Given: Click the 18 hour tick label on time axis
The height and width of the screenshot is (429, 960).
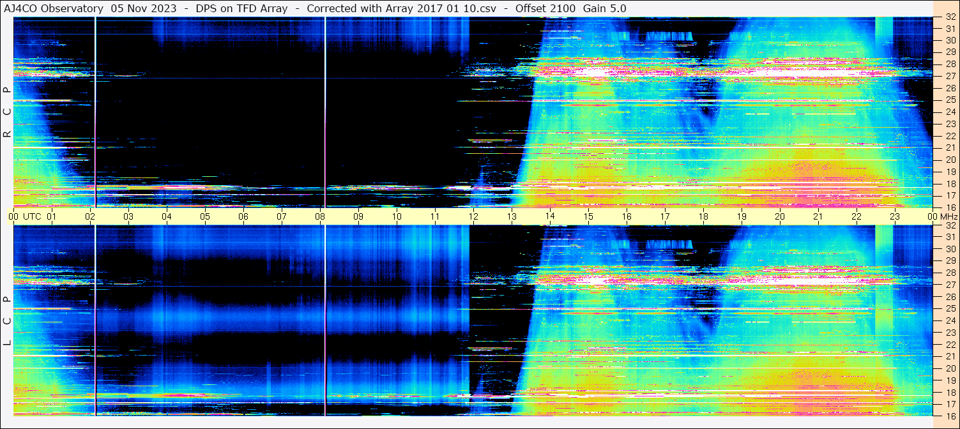Looking at the screenshot, I should (703, 216).
